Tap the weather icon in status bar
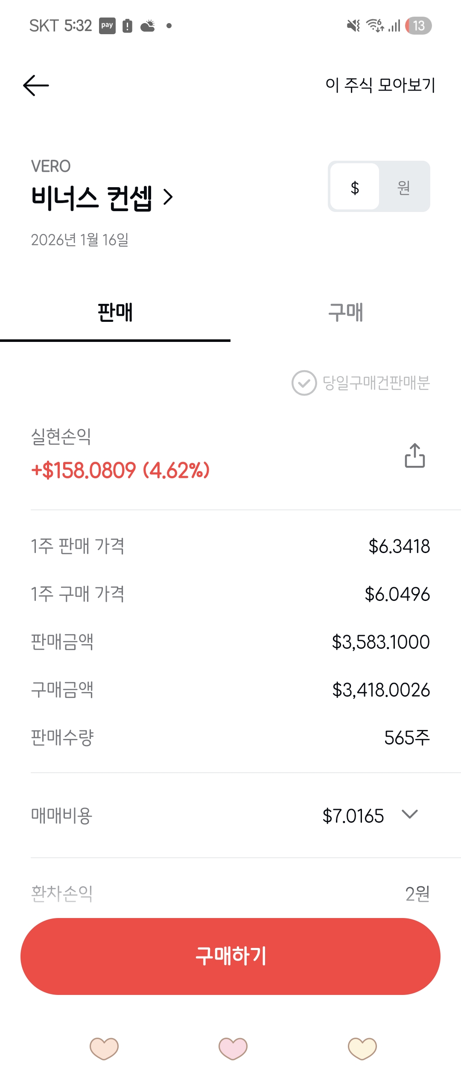 pyautogui.click(x=148, y=26)
